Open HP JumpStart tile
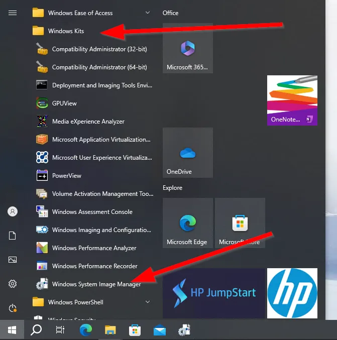The width and height of the screenshot is (337, 340). point(213,293)
